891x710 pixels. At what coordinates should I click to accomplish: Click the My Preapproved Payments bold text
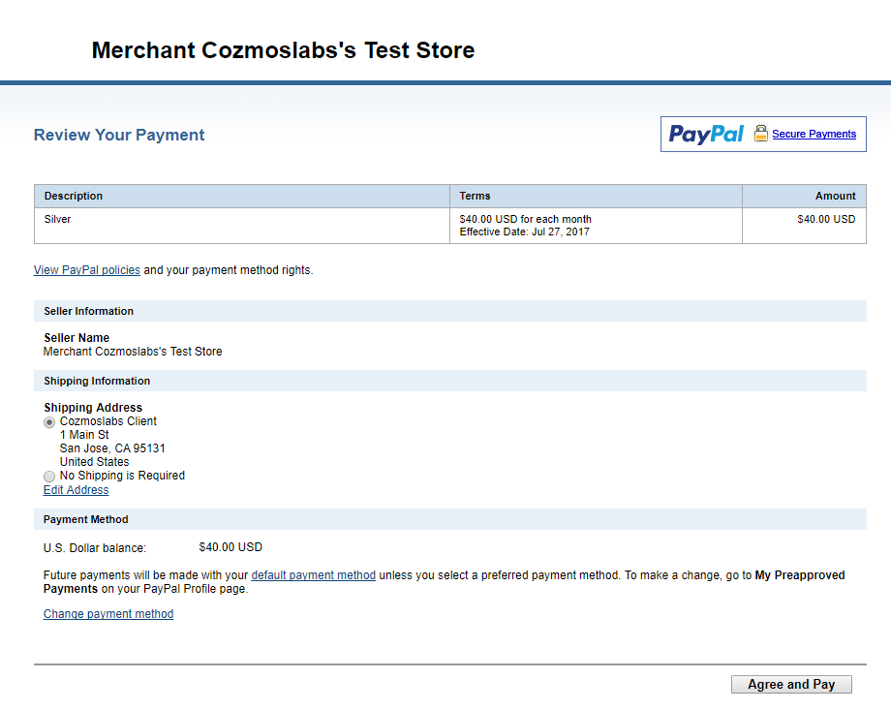(445, 582)
